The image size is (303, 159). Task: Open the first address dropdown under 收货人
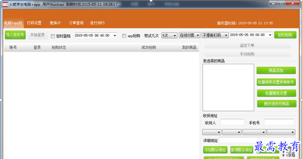tap(212, 132)
